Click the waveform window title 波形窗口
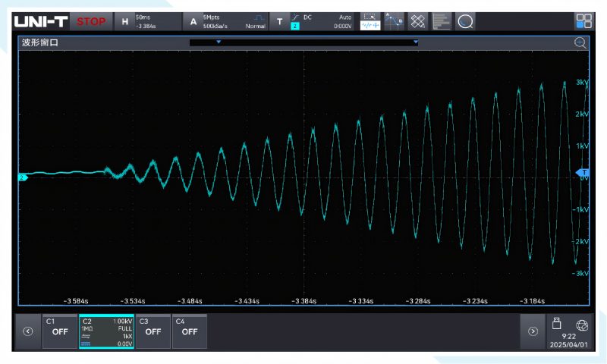This screenshot has height=364, width=607. point(40,42)
